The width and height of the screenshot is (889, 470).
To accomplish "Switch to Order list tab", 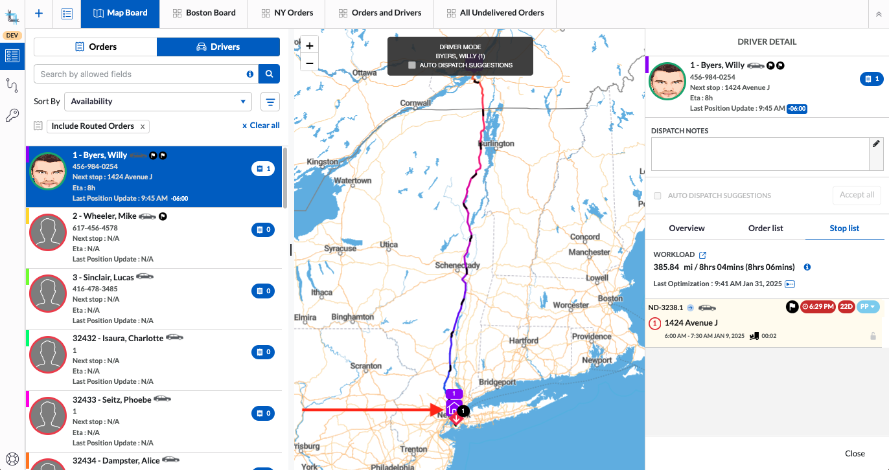I will tap(766, 229).
